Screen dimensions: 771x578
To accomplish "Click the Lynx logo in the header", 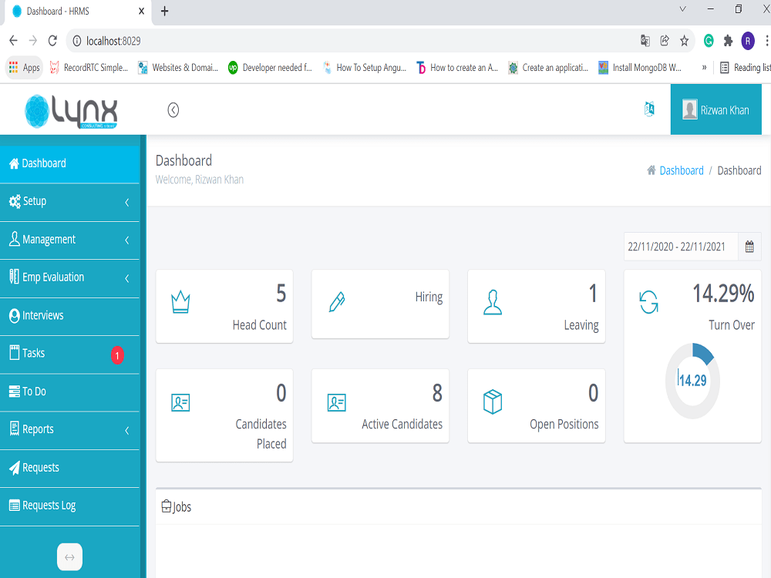I will click(x=71, y=111).
